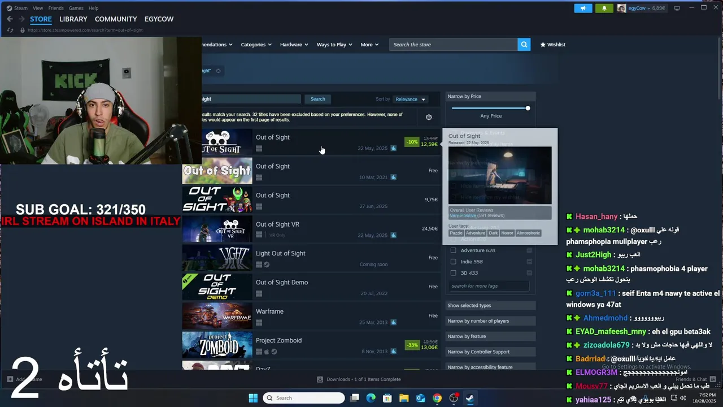
Task: Exclude the Indie tag with minus button
Action: tap(529, 262)
